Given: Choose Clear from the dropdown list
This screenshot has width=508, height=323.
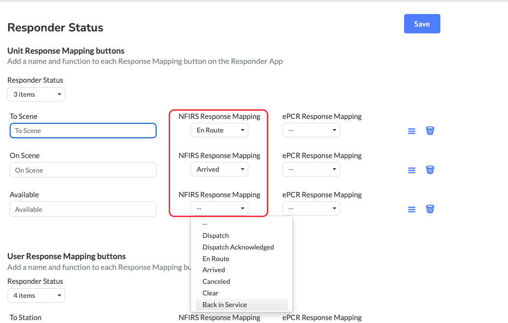Looking at the screenshot, I should [x=241, y=293].
